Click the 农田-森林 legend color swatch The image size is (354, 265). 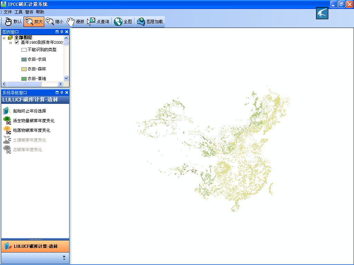(24, 69)
